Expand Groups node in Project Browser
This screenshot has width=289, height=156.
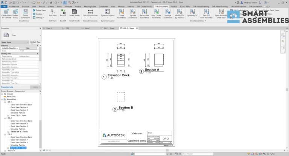(2, 94)
